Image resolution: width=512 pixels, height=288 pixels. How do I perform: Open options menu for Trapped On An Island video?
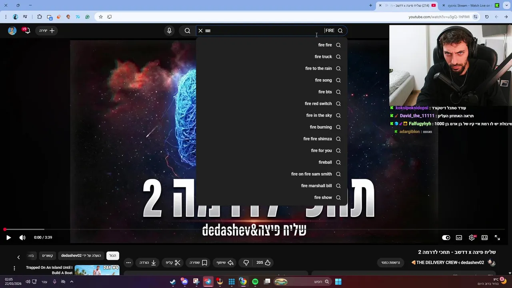pyautogui.click(x=14, y=268)
